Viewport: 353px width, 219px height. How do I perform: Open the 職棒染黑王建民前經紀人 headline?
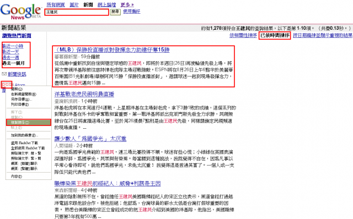pos(108,184)
